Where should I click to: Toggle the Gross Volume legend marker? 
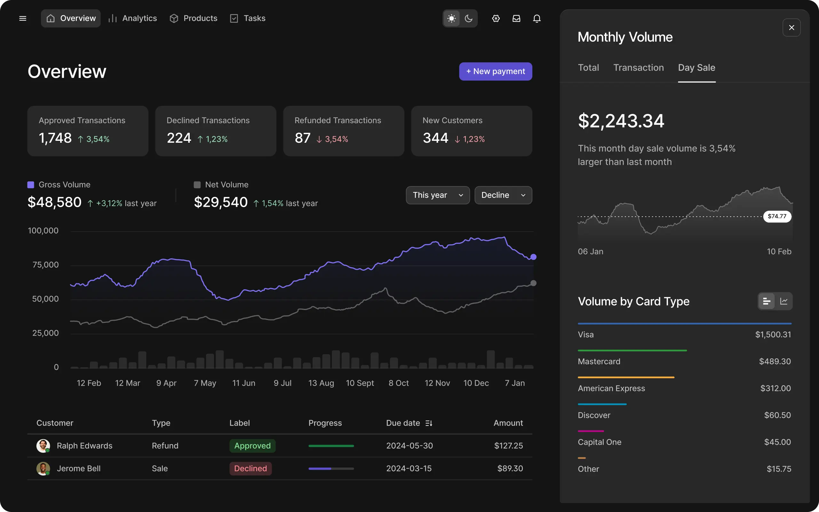pos(31,185)
